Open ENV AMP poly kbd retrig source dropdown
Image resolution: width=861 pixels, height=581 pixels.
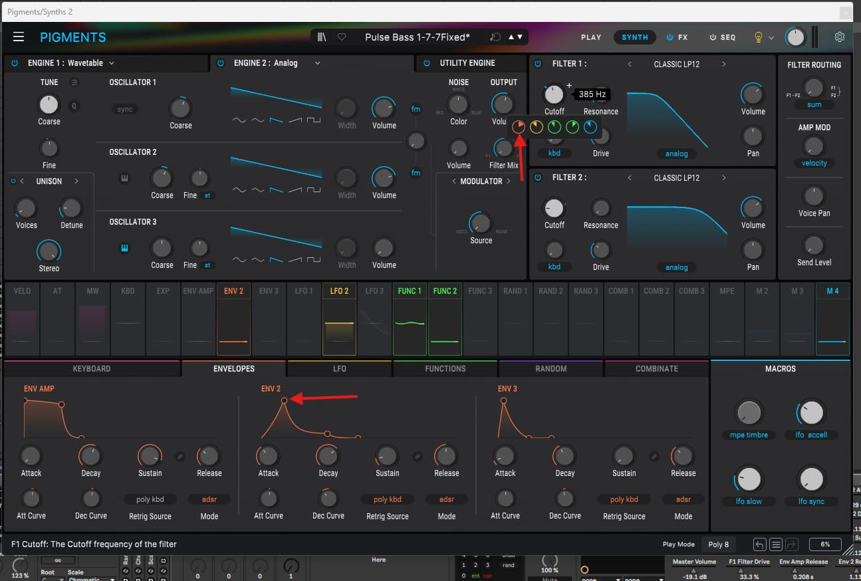[x=150, y=499]
